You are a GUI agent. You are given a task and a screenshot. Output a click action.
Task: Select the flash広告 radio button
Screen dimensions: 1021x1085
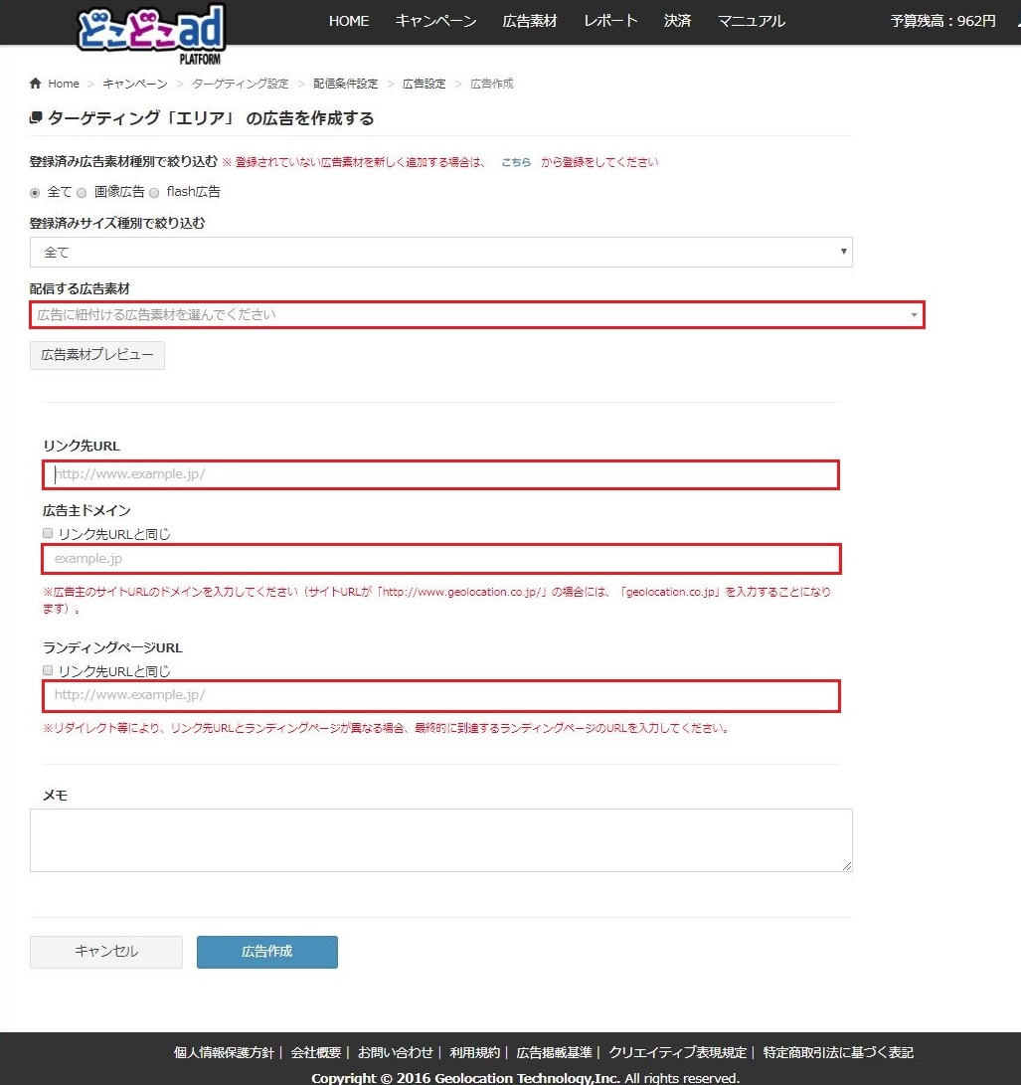pyautogui.click(x=154, y=192)
